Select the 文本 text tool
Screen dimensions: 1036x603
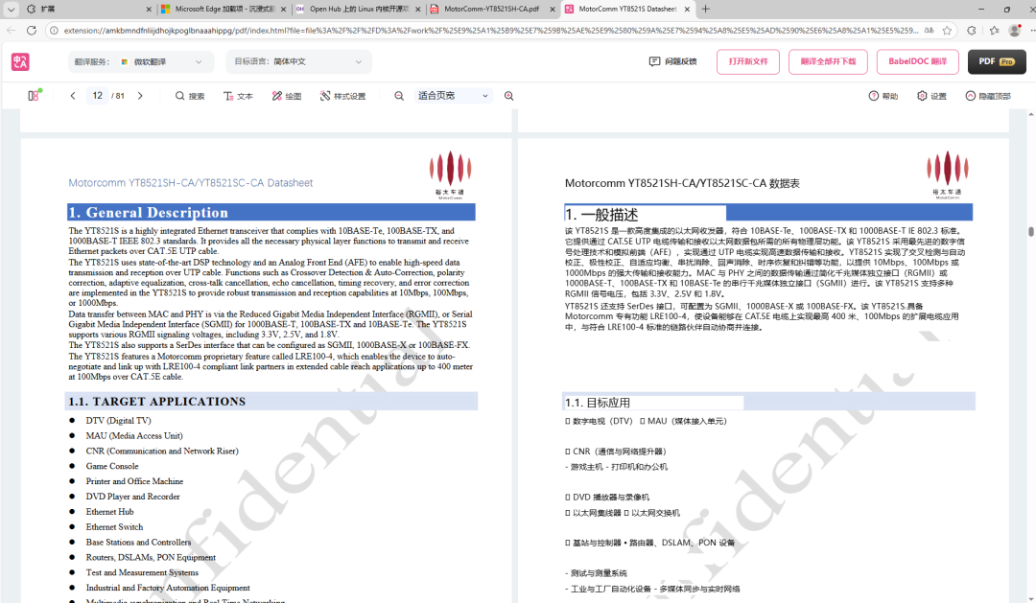238,96
